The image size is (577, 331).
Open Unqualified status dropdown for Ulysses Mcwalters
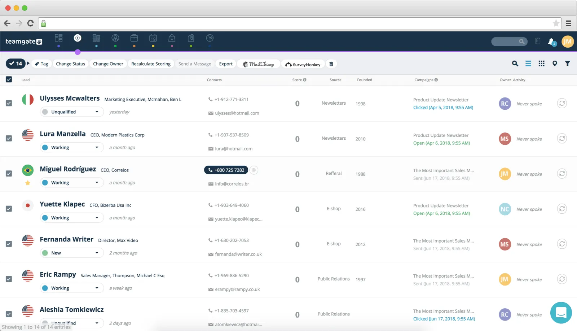[x=72, y=112]
